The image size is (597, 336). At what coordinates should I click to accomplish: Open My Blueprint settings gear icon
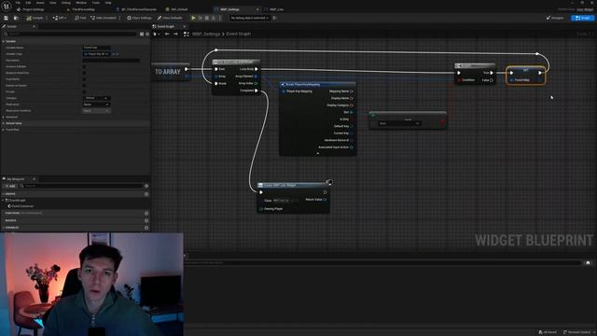(146, 186)
